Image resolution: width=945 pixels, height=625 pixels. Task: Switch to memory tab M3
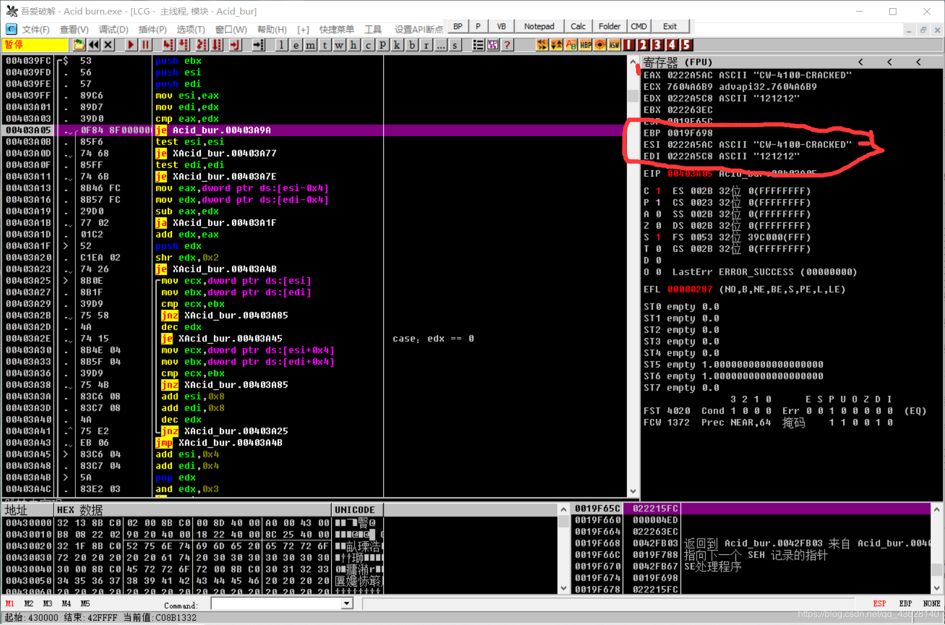[47, 604]
